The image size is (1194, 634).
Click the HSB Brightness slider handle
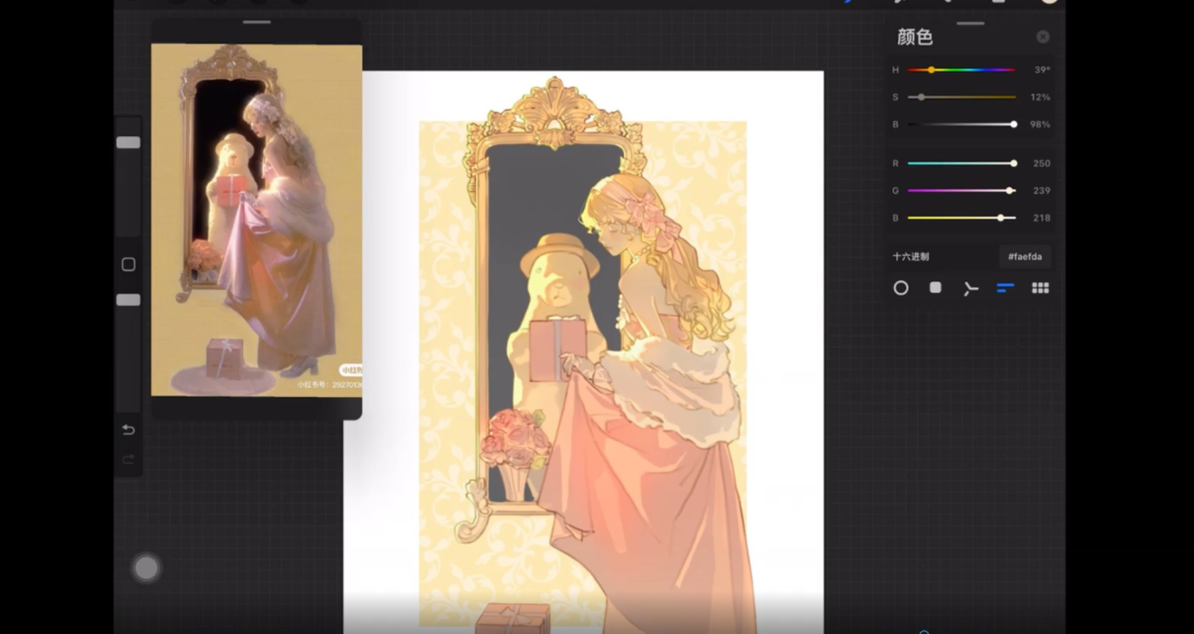pyautogui.click(x=1014, y=125)
